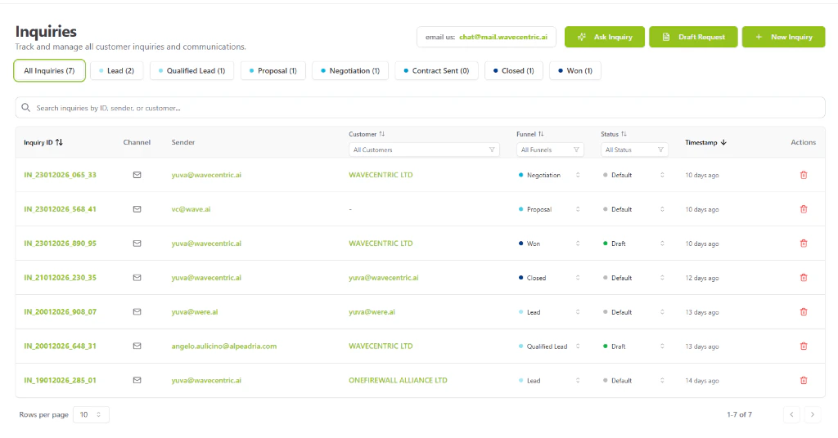838x438 pixels.
Task: Delete inquiry IN_23012026_065_33 with trash icon
Action: 804,175
